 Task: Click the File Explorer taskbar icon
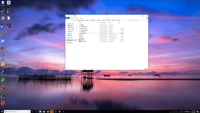point(40,112)
